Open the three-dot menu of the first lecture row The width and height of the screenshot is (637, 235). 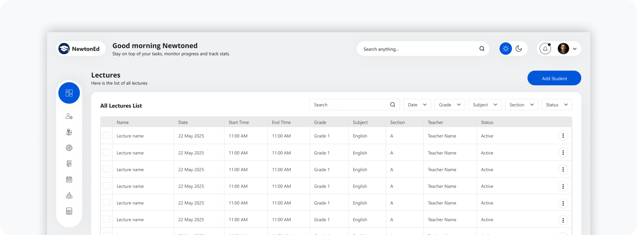tap(563, 136)
